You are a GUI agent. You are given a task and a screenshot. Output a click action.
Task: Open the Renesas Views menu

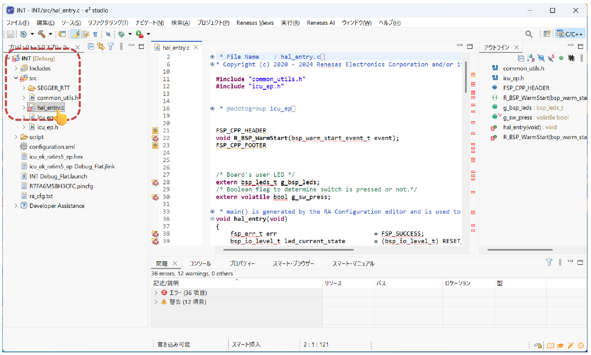(255, 23)
